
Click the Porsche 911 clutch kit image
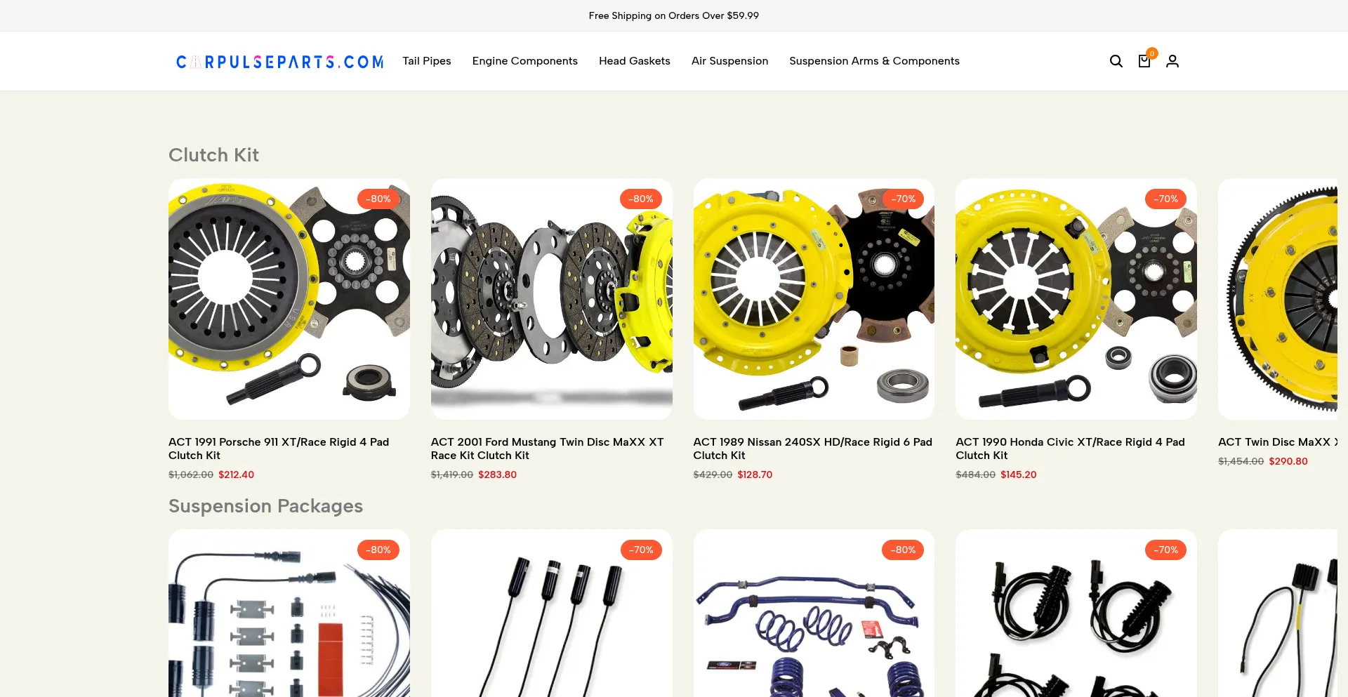(x=289, y=299)
